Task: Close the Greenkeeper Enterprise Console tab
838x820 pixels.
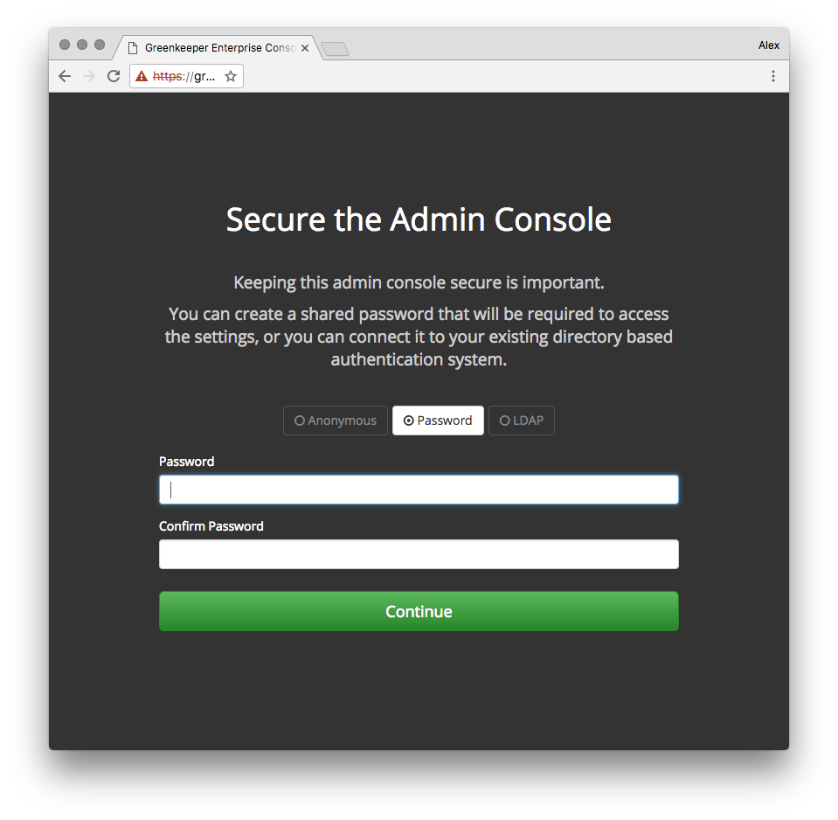Action: [x=305, y=48]
